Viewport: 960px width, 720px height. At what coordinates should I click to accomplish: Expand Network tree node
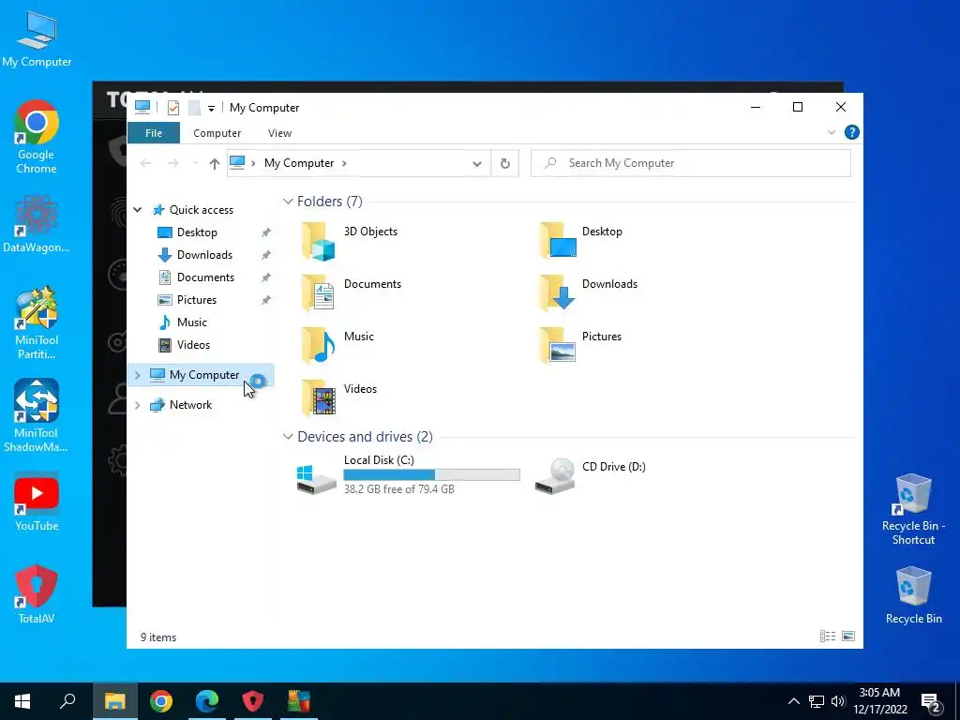coord(138,405)
